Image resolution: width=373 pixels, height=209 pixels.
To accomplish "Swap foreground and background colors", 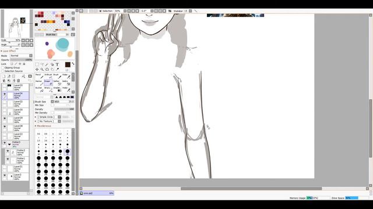I will [x=73, y=64].
